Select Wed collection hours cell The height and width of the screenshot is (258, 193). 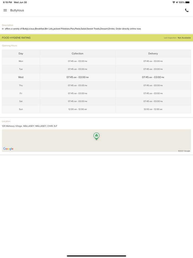77,77
